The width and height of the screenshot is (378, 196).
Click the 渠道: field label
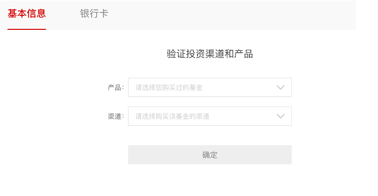point(116,116)
